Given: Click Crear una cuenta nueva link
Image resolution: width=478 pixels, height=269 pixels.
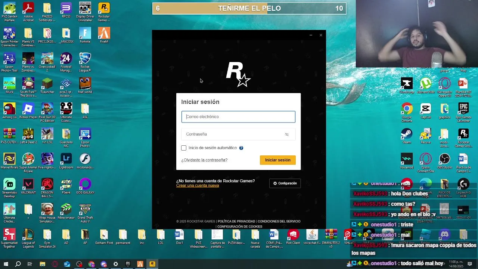Looking at the screenshot, I should pyautogui.click(x=198, y=186).
